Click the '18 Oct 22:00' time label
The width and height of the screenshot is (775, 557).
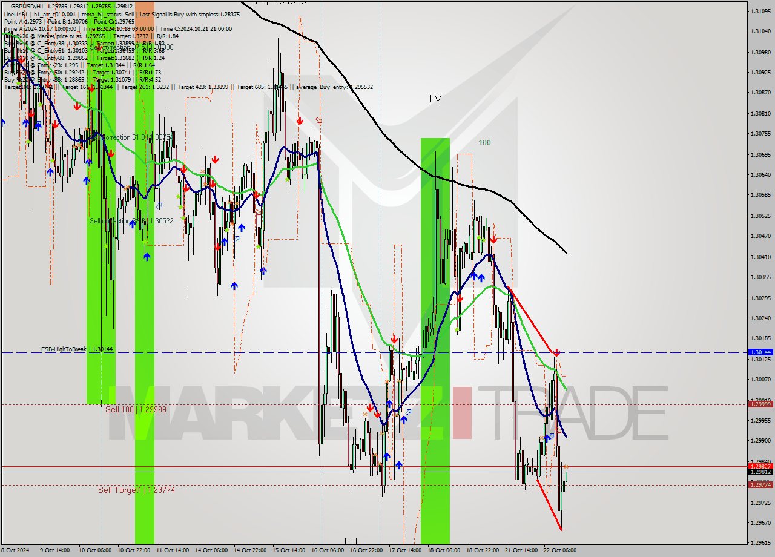click(483, 550)
